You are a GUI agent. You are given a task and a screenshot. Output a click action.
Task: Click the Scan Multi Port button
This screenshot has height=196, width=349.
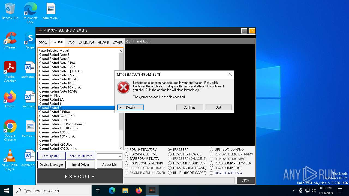pyautogui.click(x=81, y=156)
